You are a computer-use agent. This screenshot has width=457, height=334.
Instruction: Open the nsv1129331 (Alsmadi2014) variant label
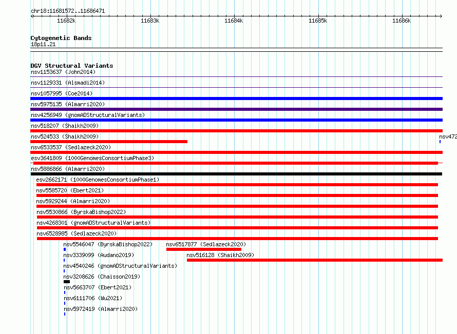68,83
